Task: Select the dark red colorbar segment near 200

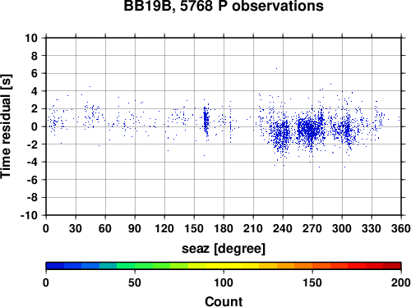Action: [x=392, y=266]
